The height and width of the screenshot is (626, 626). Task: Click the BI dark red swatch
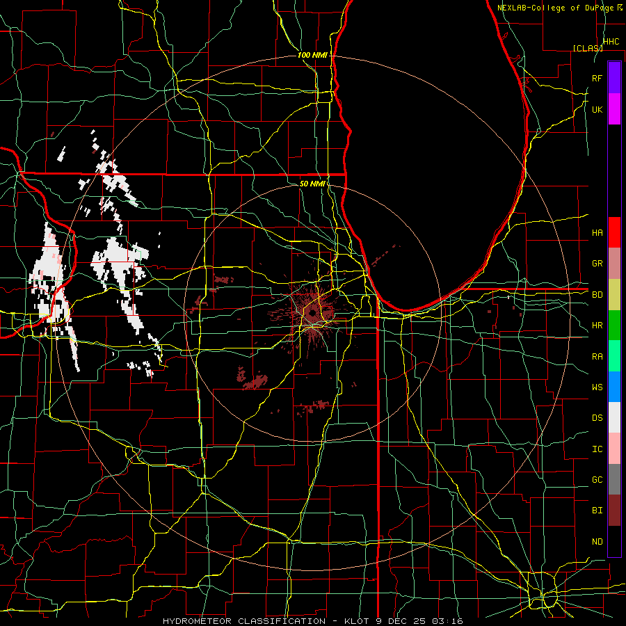coord(614,511)
